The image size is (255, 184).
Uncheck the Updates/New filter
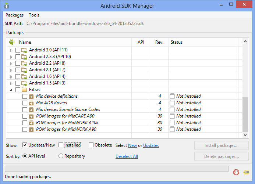coord(25,145)
